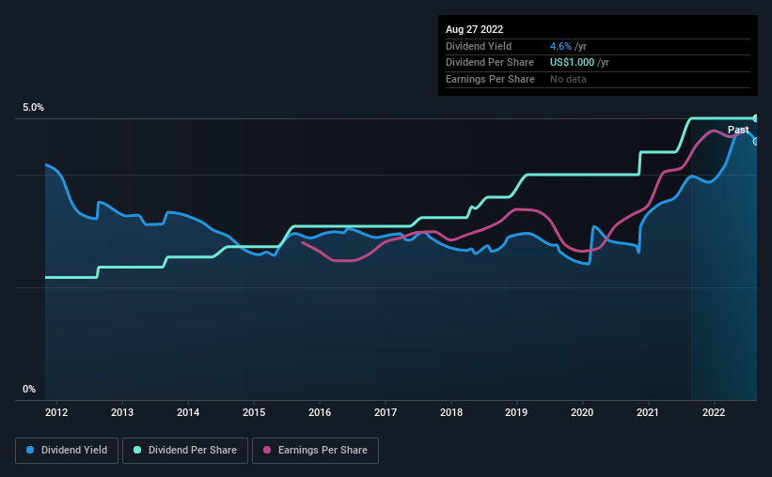Click the 2020 x-axis label
Screen dimensions: 772x477
click(582, 412)
